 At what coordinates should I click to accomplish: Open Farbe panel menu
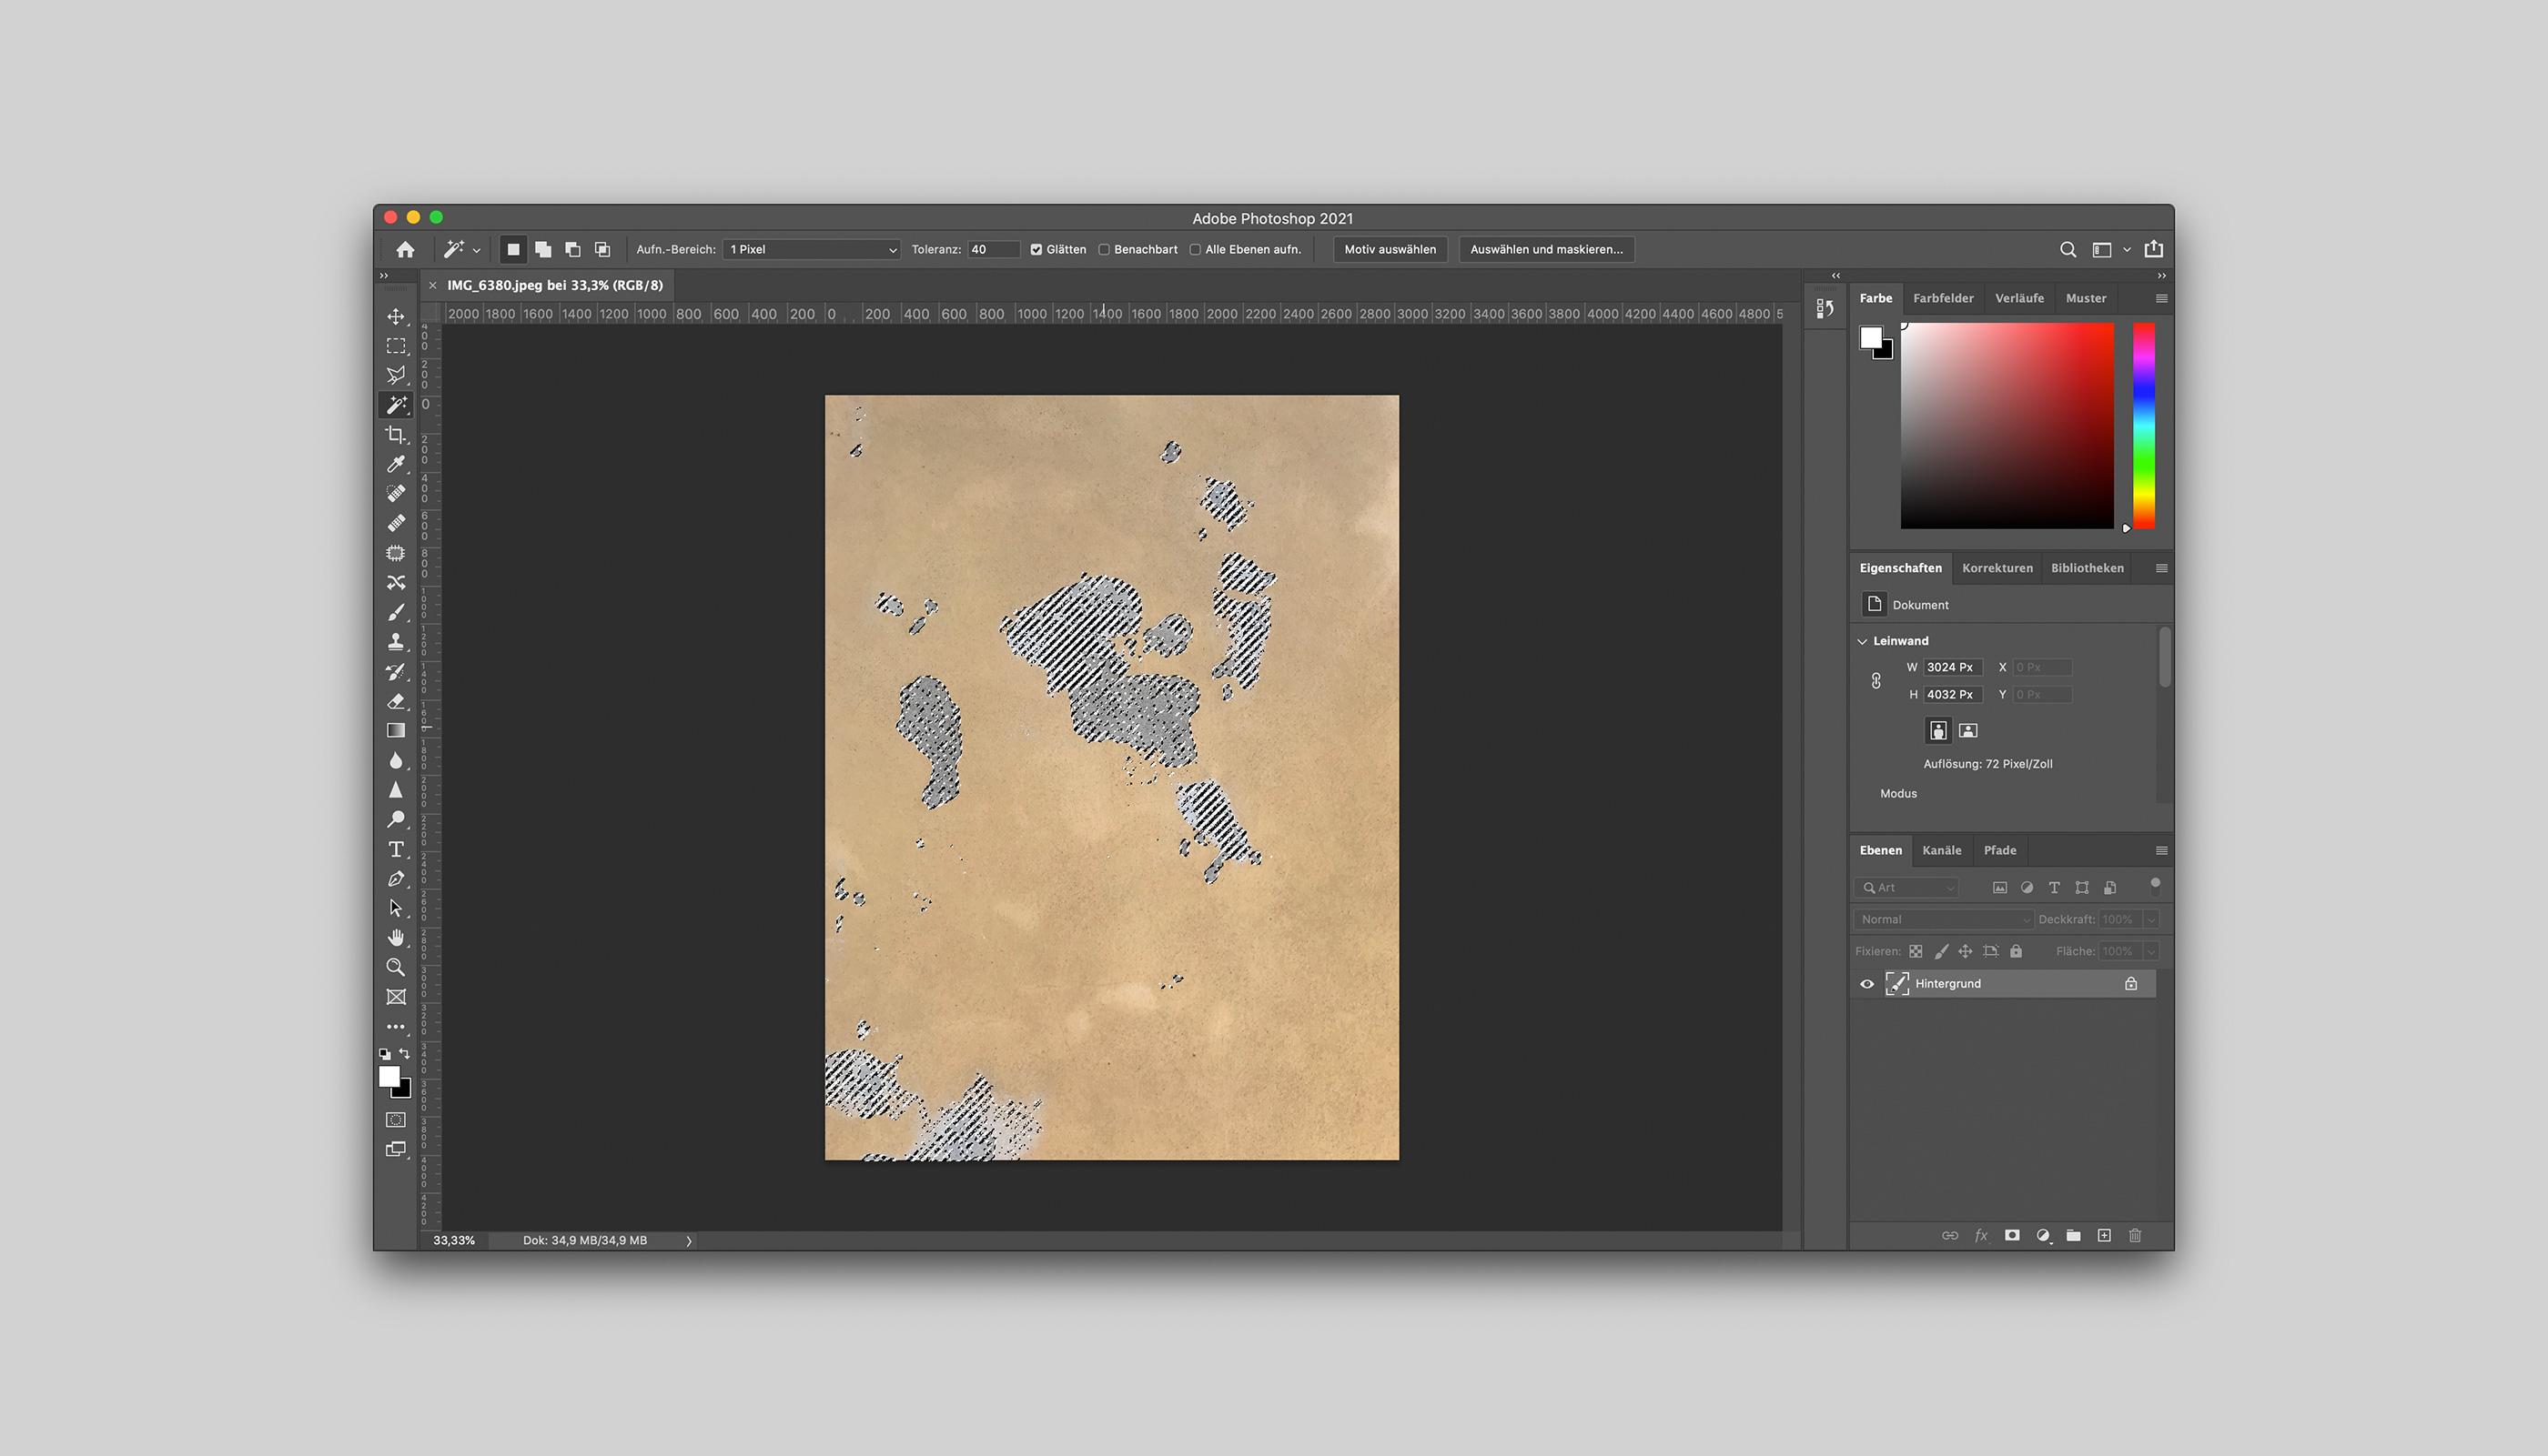(x=2162, y=298)
